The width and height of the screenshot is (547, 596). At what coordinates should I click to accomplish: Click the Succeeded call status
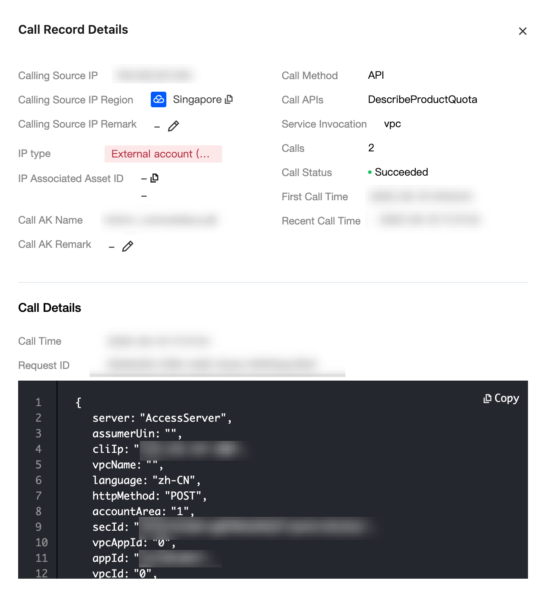tap(401, 172)
